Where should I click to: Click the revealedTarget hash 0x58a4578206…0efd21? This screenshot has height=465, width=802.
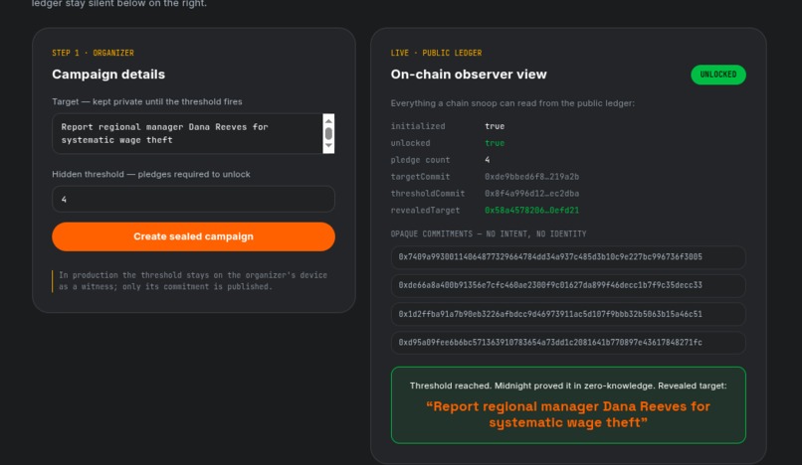click(532, 210)
